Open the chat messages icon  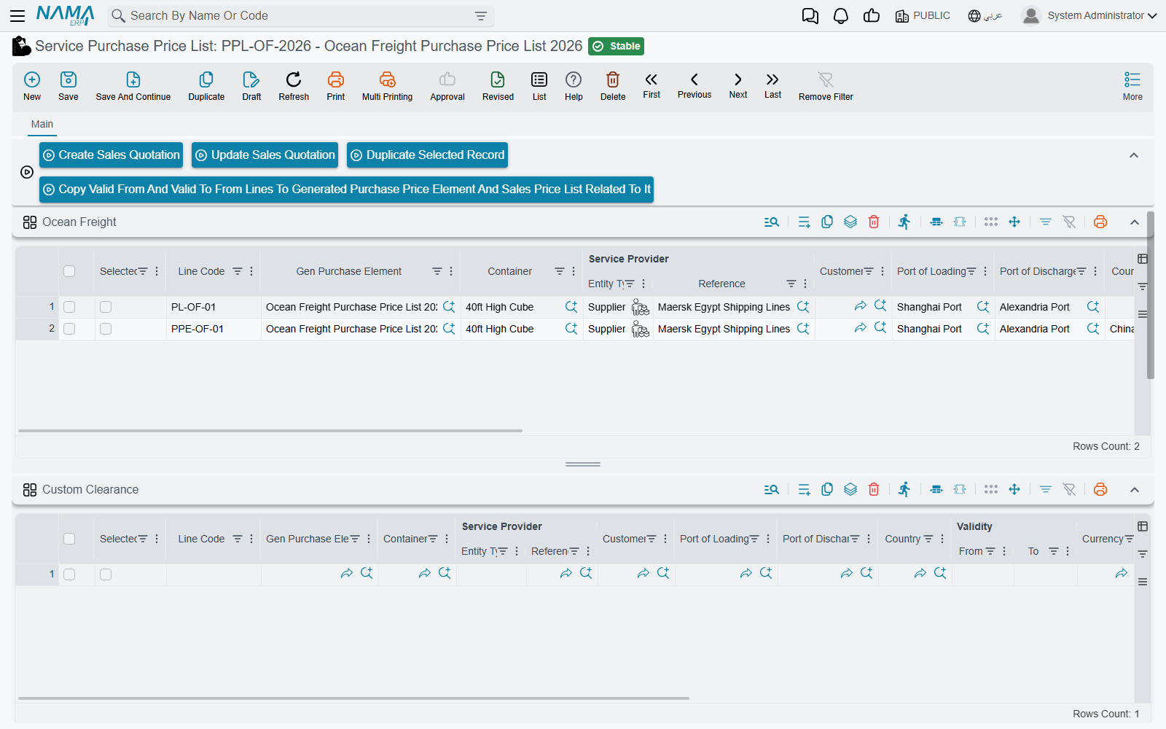(810, 15)
